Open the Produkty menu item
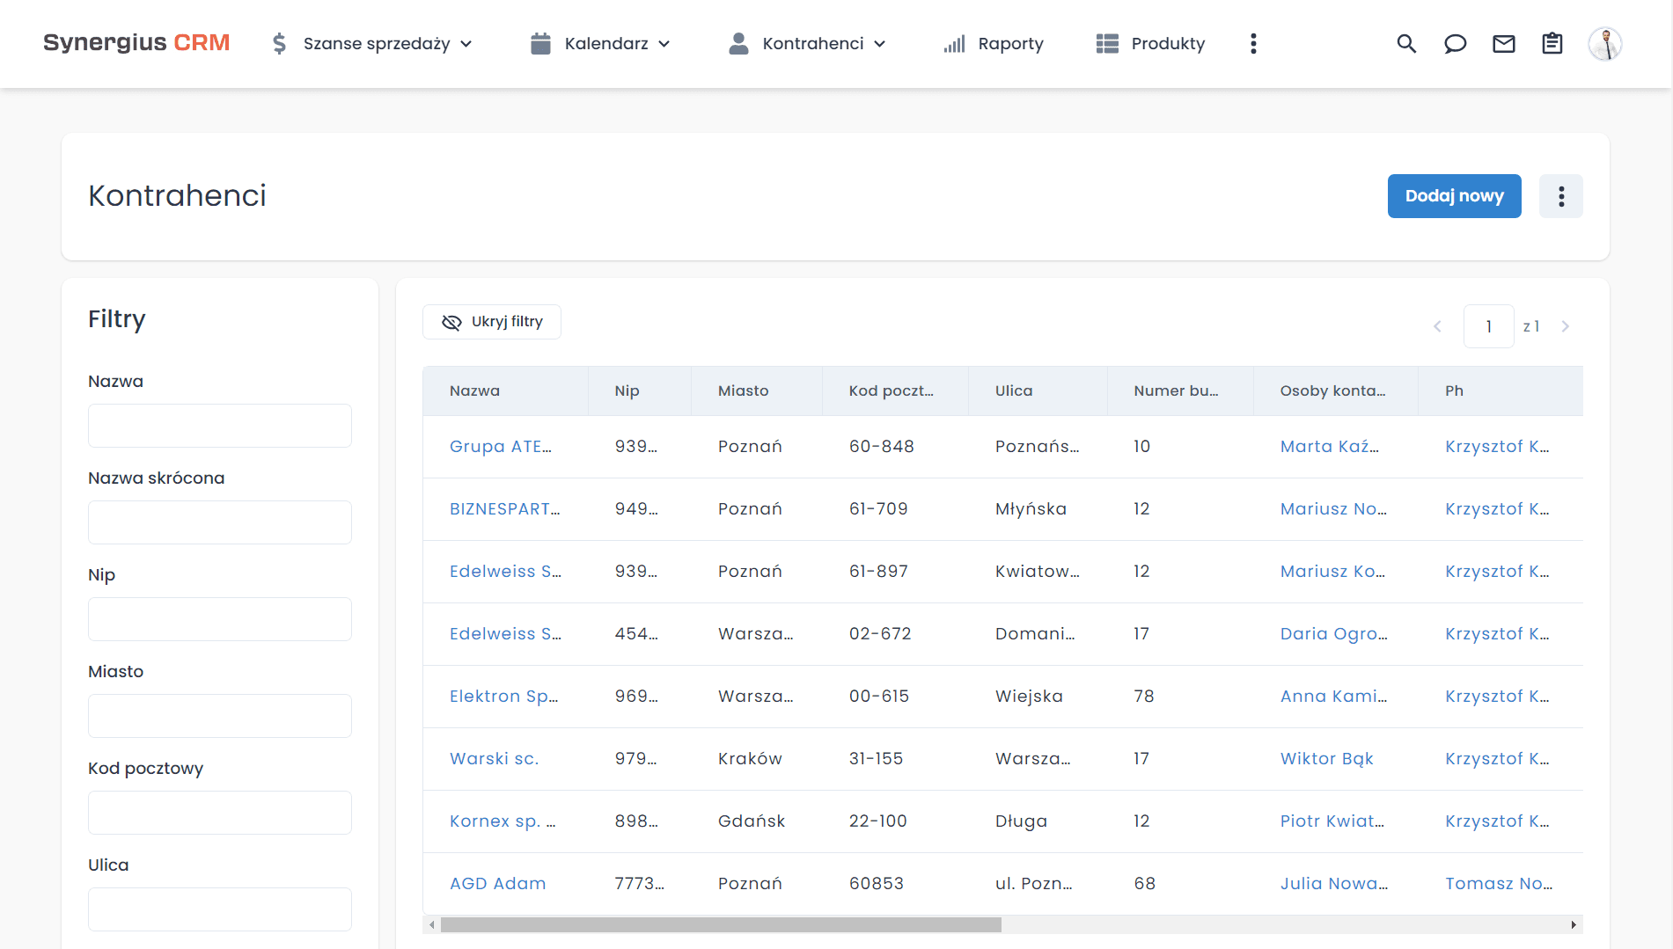1673x949 pixels. tap(1150, 44)
